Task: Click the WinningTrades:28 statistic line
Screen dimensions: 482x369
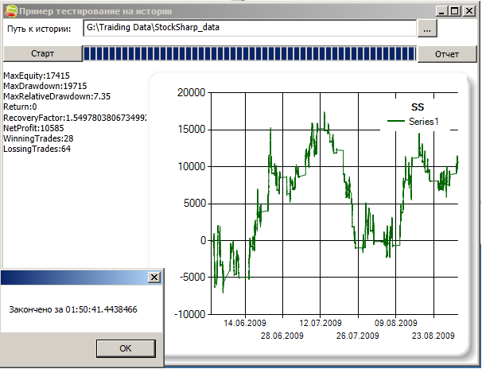Action: 38,138
